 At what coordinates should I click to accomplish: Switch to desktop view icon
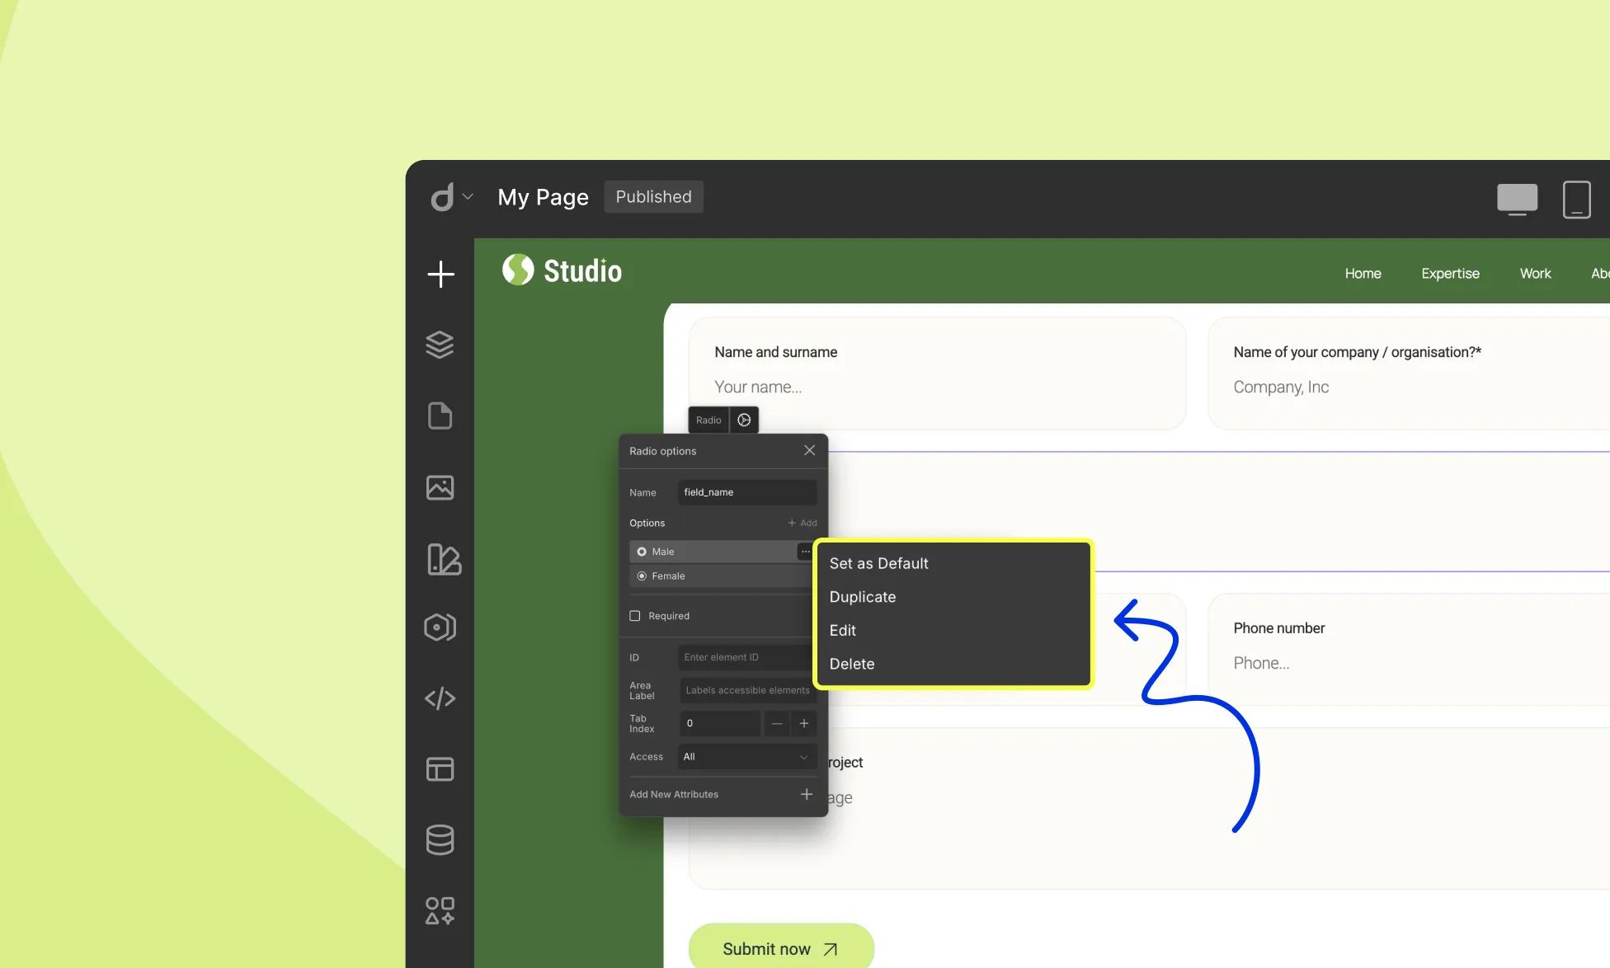[1517, 200]
